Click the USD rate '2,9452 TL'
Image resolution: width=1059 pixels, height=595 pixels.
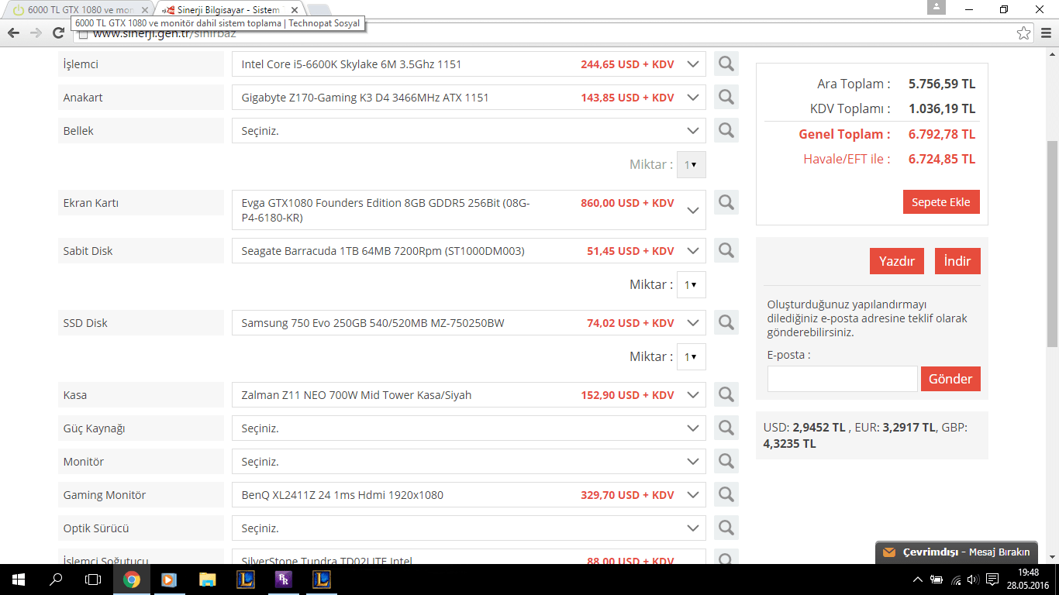[819, 428]
